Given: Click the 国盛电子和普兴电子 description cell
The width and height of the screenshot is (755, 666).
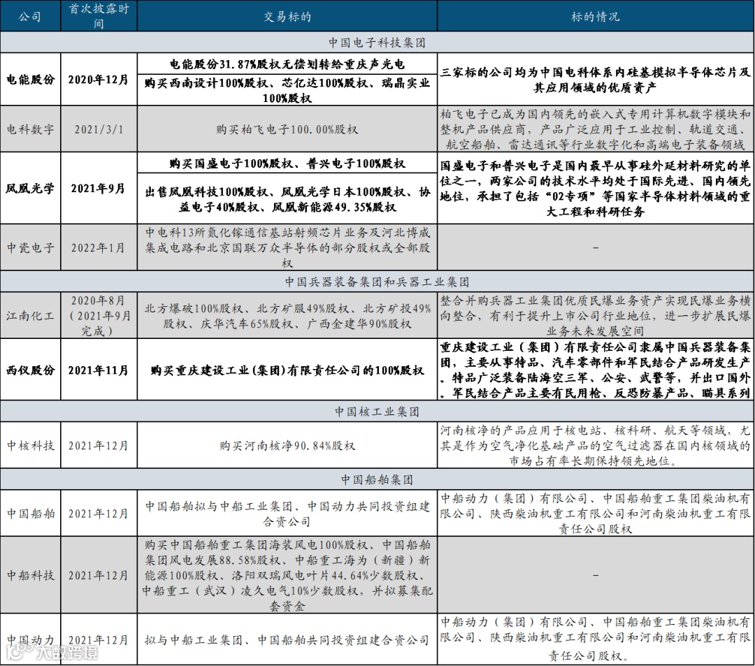Looking at the screenshot, I should point(596,188).
